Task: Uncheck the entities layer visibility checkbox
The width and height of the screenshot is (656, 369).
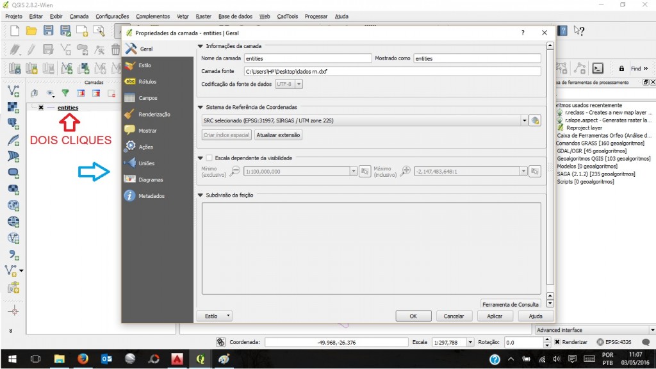Action: coord(40,107)
